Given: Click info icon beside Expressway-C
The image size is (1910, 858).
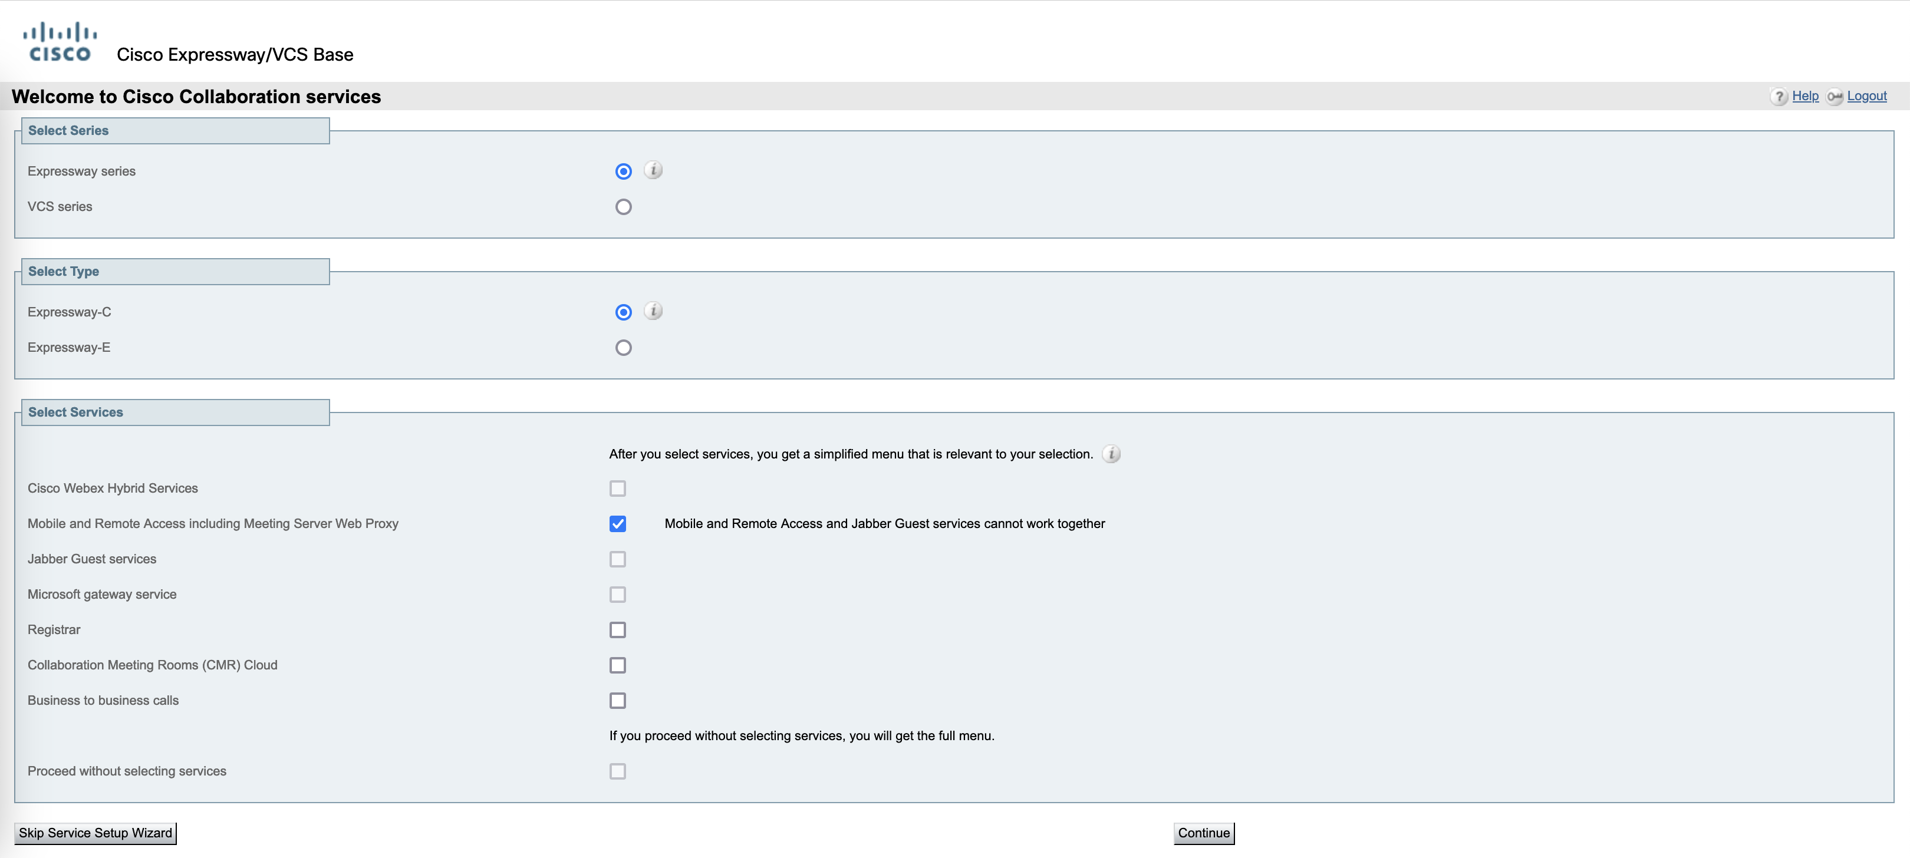Looking at the screenshot, I should click(653, 311).
